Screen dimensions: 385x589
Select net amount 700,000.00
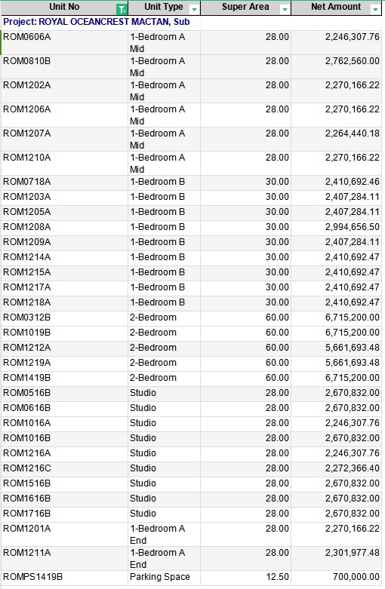point(336,577)
